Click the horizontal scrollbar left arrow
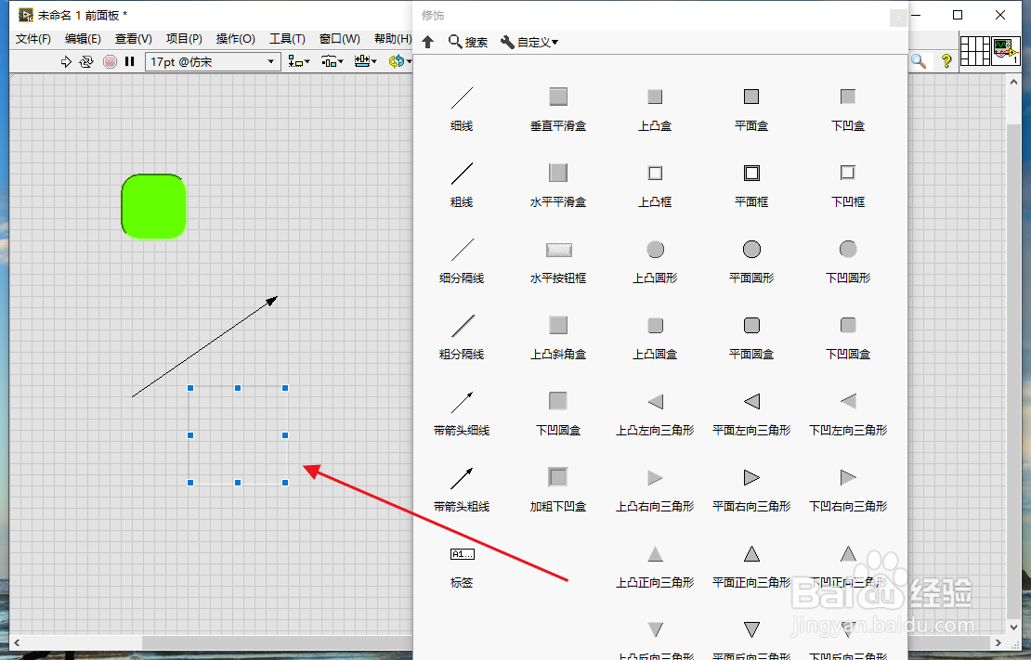Viewport: 1031px width, 660px height. pyautogui.click(x=17, y=643)
